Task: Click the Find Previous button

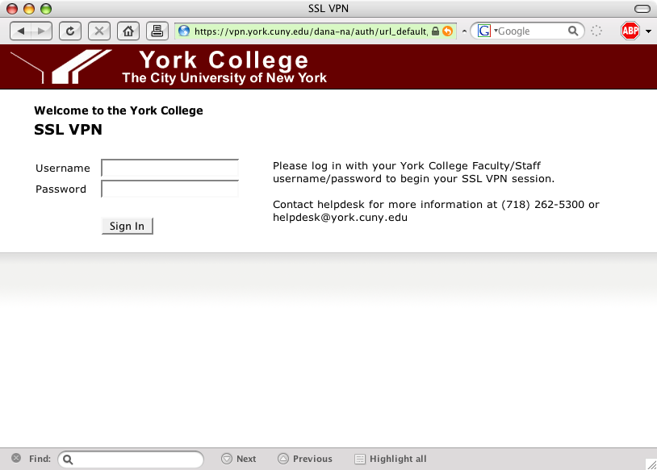Action: point(305,459)
